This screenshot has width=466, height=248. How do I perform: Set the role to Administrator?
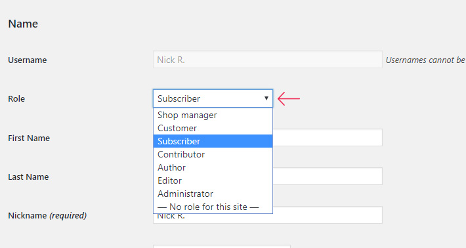click(x=213, y=194)
